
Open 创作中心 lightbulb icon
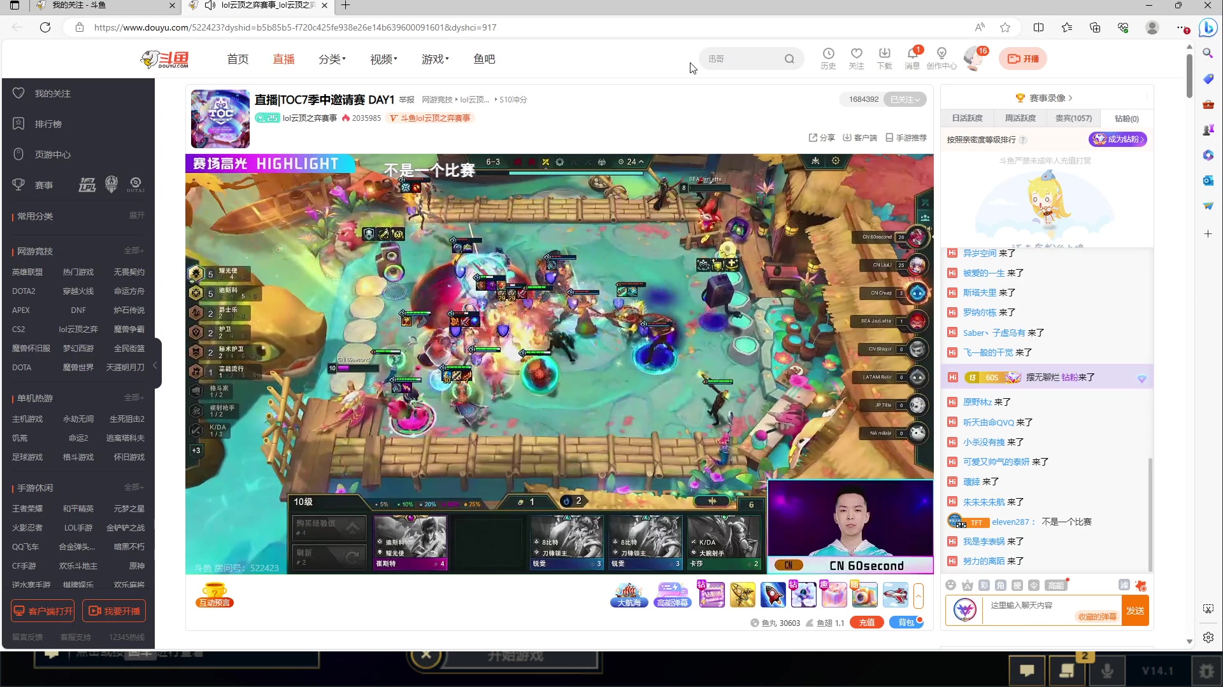tap(941, 58)
